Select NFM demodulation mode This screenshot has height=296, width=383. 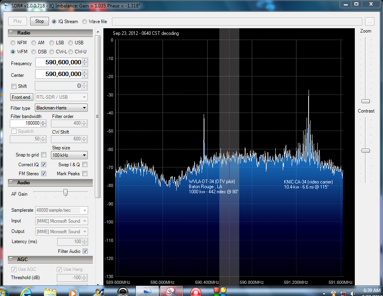point(13,43)
